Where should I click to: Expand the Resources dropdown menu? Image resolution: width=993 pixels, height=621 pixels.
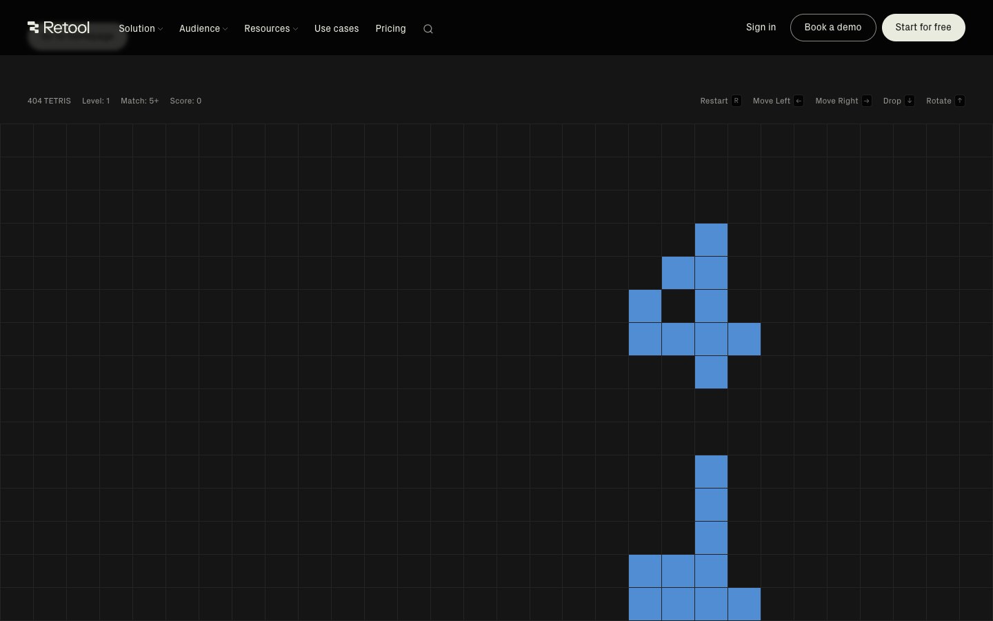271,28
